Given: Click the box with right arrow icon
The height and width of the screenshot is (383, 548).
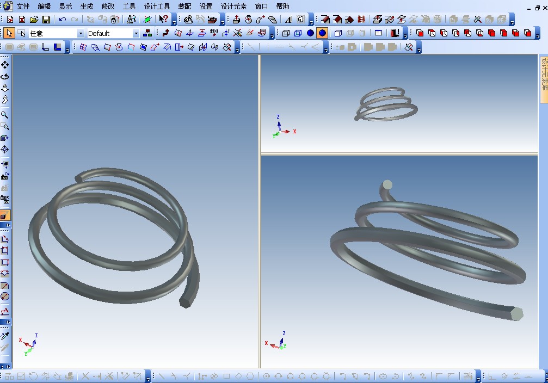Looking at the screenshot, I should point(179,47).
